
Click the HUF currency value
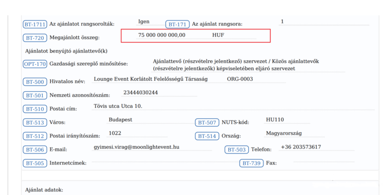(x=218, y=35)
